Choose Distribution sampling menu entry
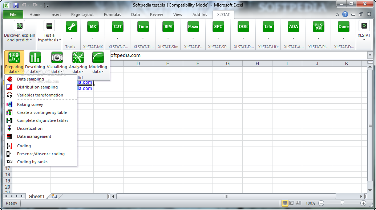The height and width of the screenshot is (210, 376). click(x=41, y=87)
